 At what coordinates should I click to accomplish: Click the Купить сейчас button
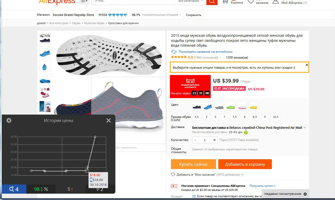193,164
